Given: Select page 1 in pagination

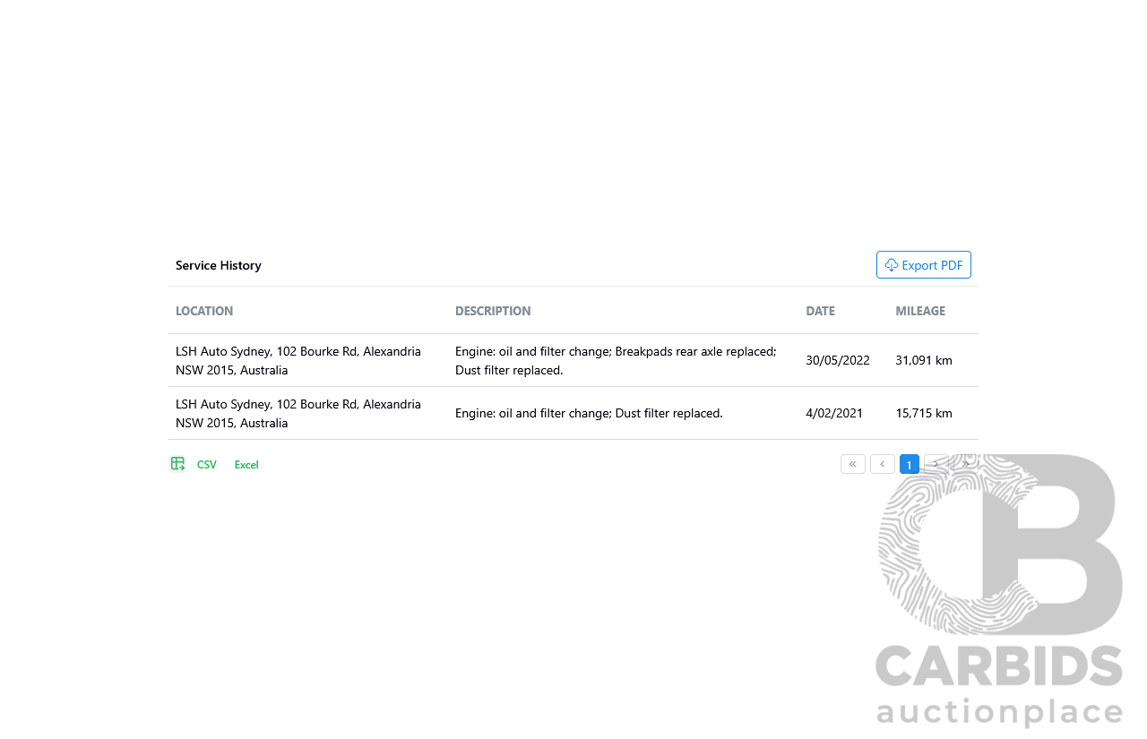Looking at the screenshot, I should [x=909, y=464].
